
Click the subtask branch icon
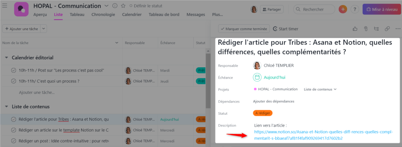coord(376,29)
